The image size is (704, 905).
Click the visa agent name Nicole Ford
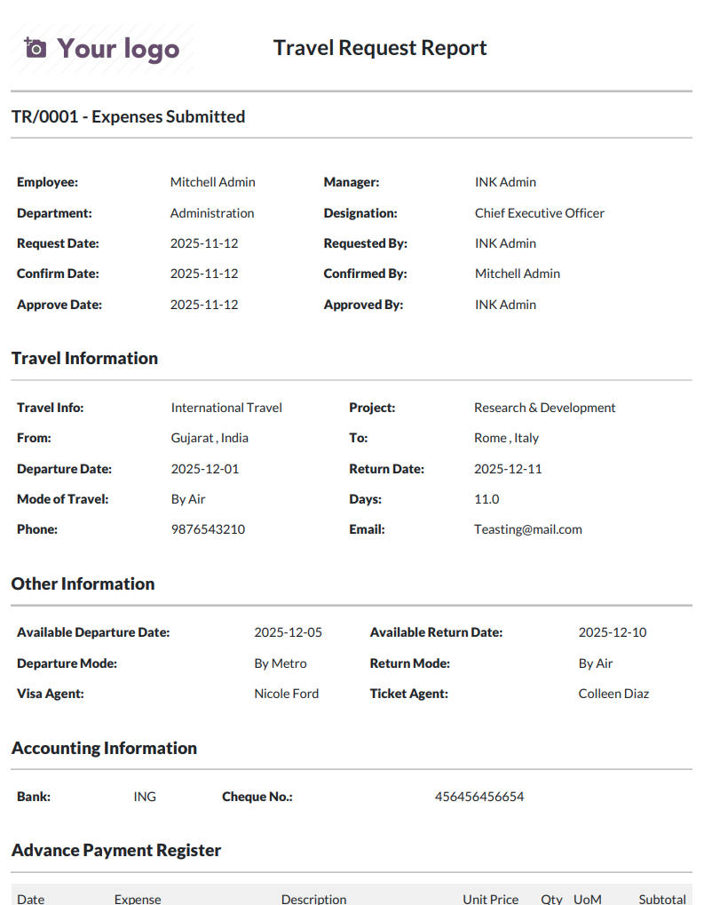point(286,694)
